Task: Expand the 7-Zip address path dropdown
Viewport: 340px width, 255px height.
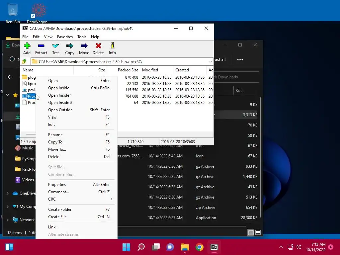Action: point(211,61)
